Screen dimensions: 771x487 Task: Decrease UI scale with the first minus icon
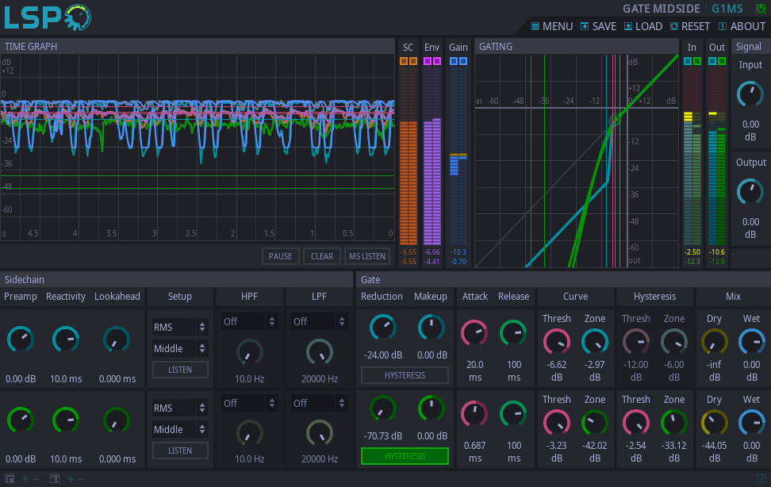(36, 478)
